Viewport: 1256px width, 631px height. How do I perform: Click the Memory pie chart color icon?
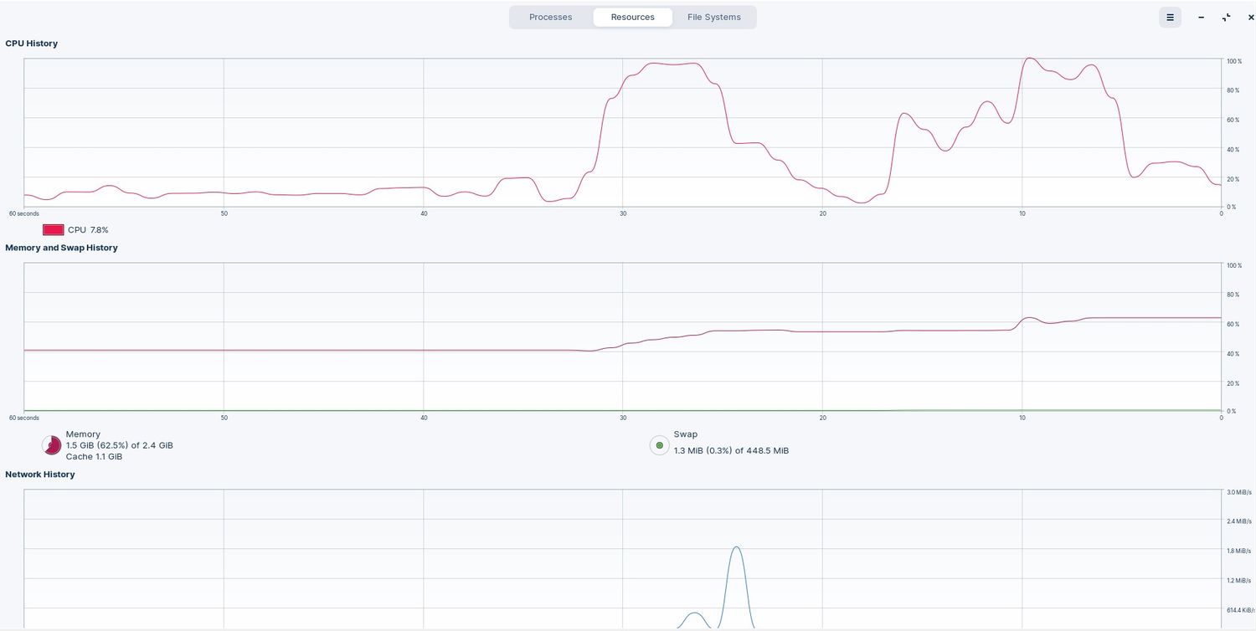[x=52, y=446]
